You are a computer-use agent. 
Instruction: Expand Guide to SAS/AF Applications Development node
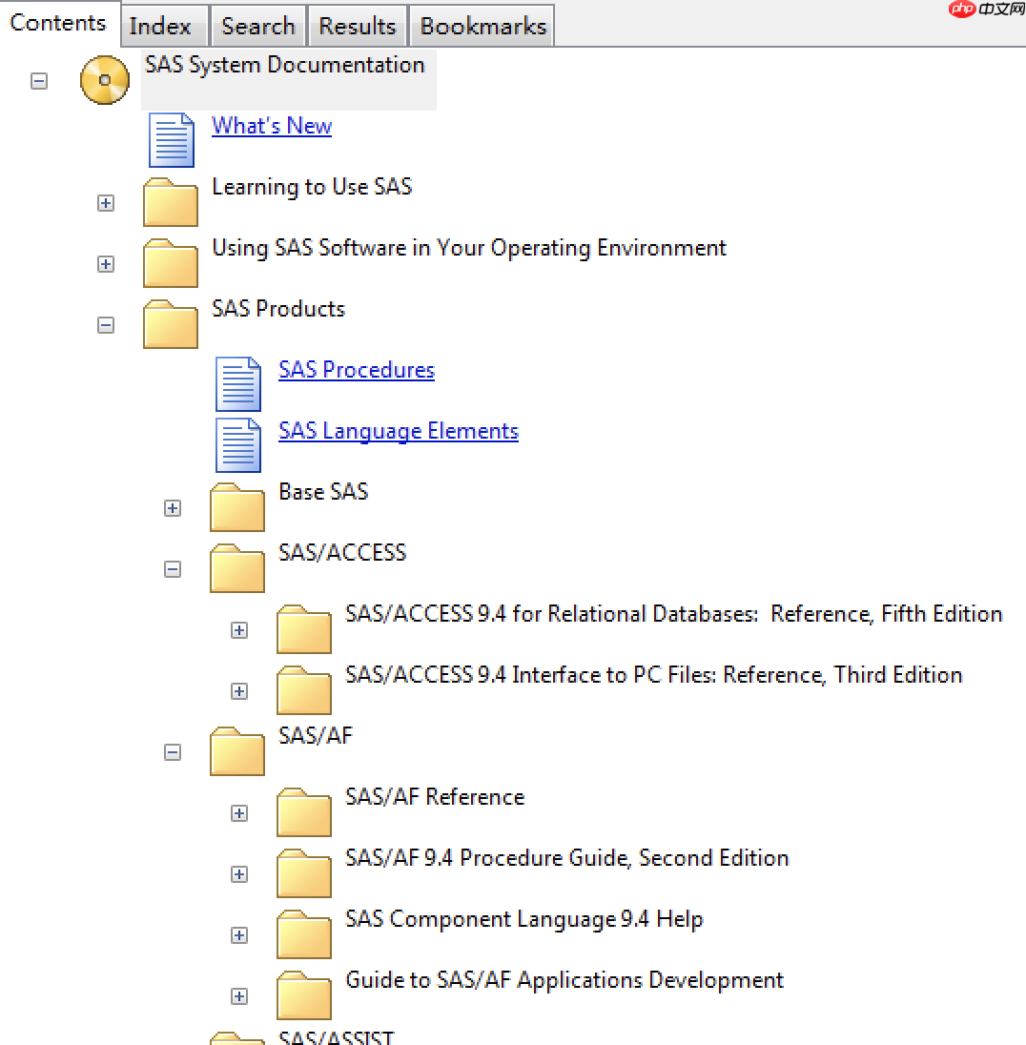point(238,996)
